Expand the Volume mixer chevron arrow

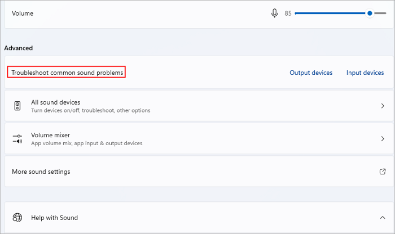click(384, 139)
